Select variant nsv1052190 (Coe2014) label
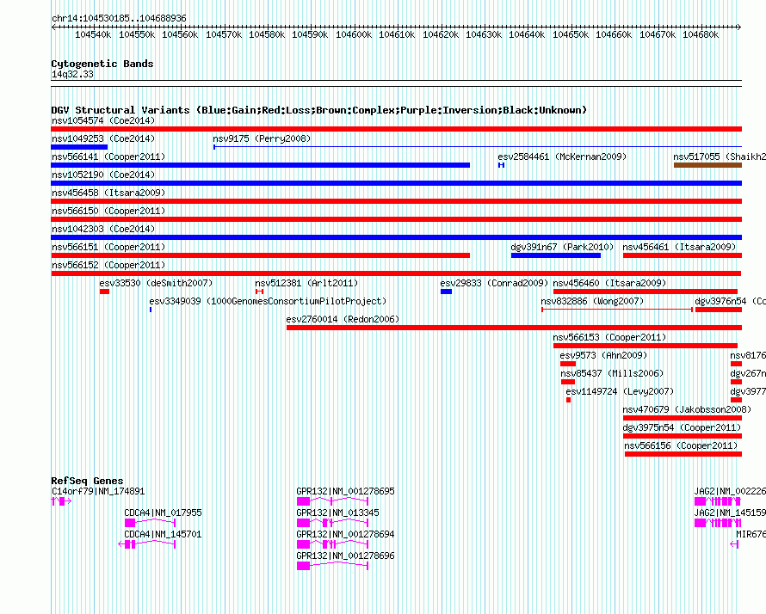766x614 pixels. point(103,175)
